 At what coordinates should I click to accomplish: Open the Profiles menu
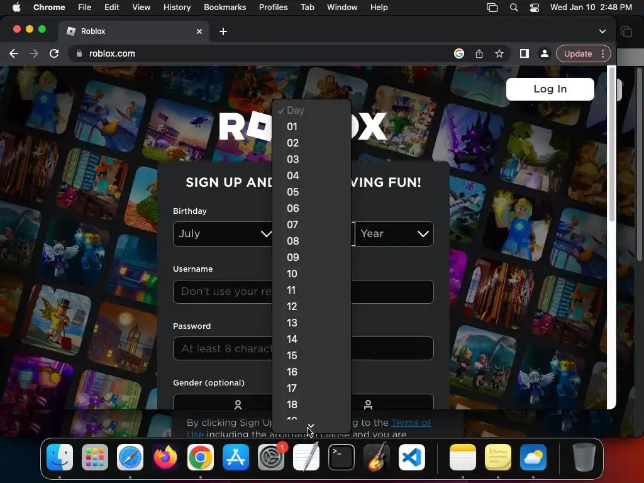273,8
